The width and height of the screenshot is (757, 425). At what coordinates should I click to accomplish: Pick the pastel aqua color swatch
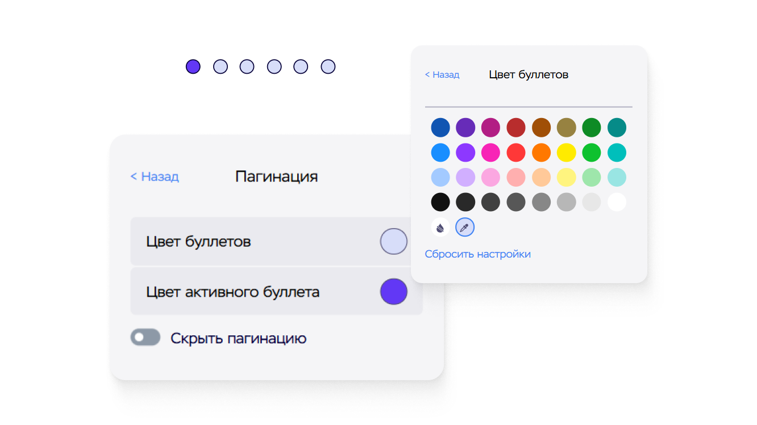click(617, 178)
